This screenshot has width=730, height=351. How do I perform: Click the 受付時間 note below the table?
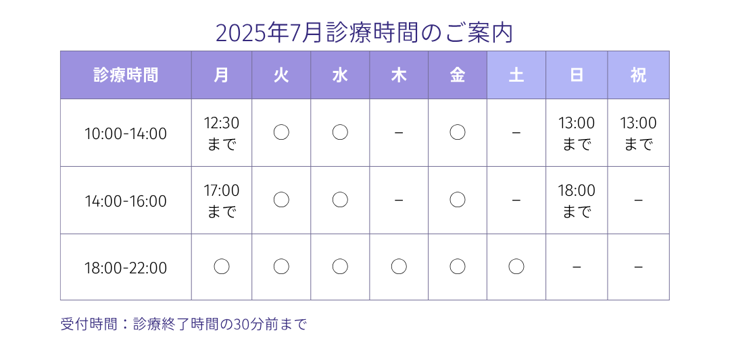coord(184,324)
